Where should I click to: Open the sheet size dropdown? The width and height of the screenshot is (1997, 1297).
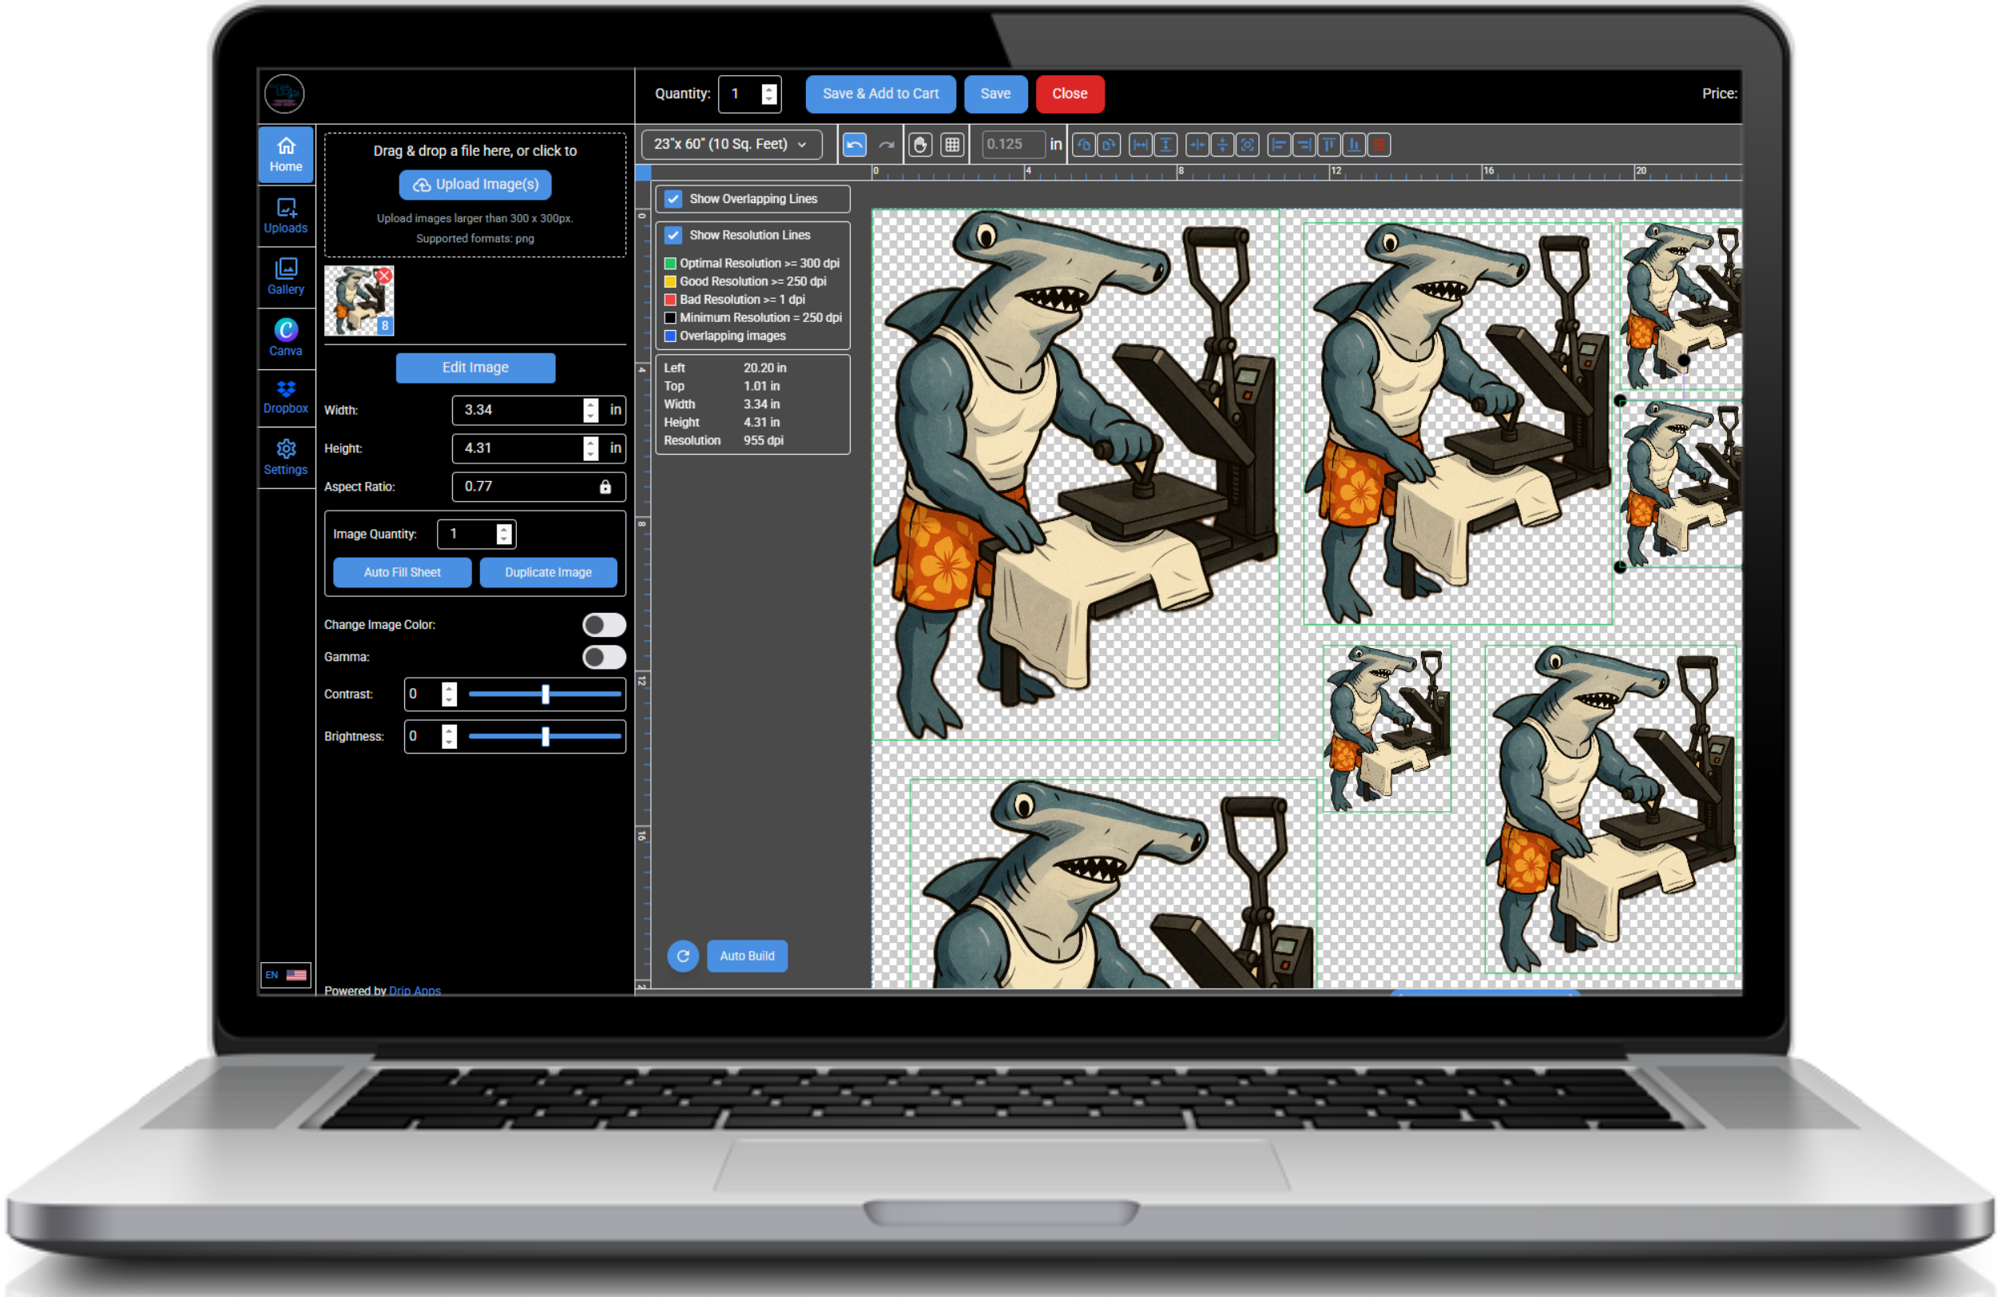tap(730, 144)
